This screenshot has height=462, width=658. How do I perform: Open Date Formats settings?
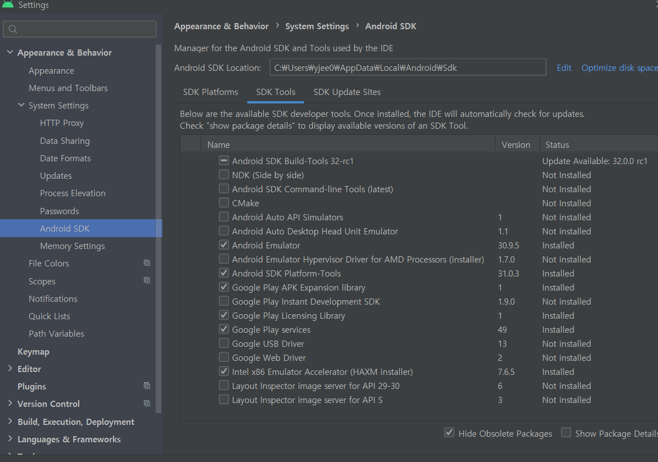pyautogui.click(x=65, y=158)
